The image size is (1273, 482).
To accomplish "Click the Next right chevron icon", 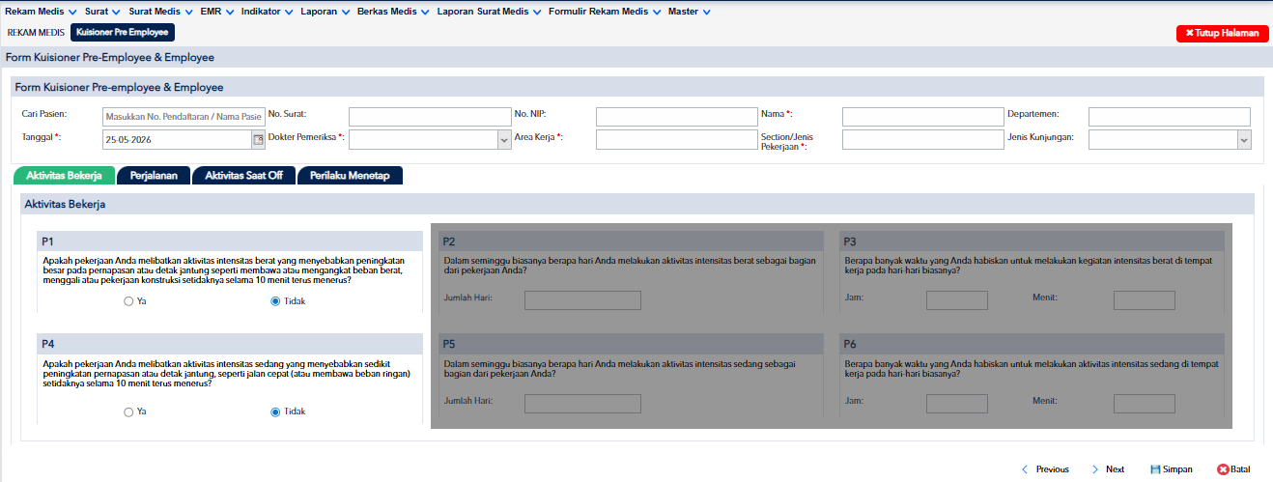I will click(1095, 469).
